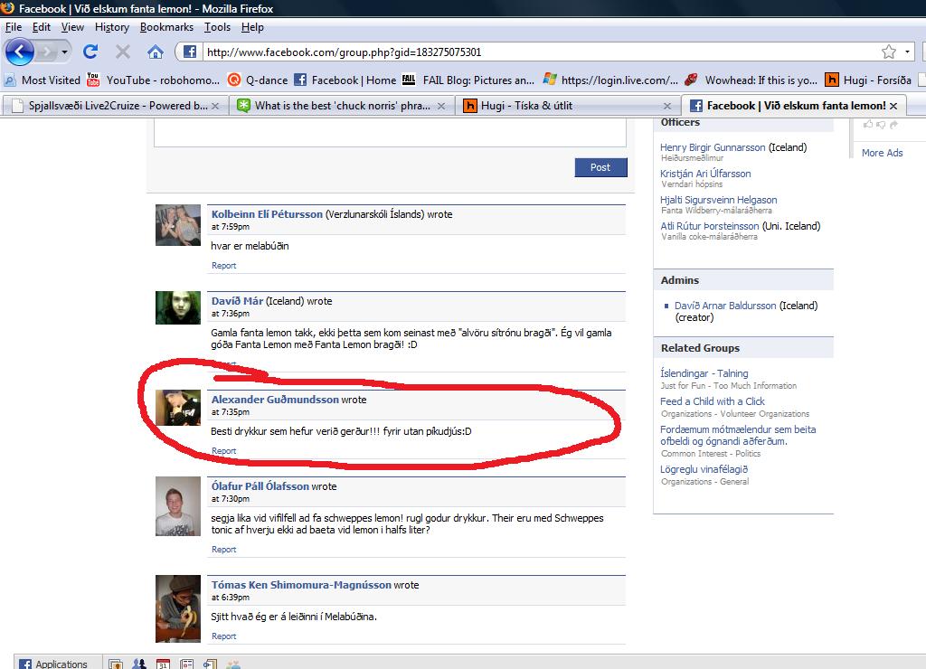
Task: Open officer Henry Birgir Gunnarsson's profile
Action: tap(713, 147)
